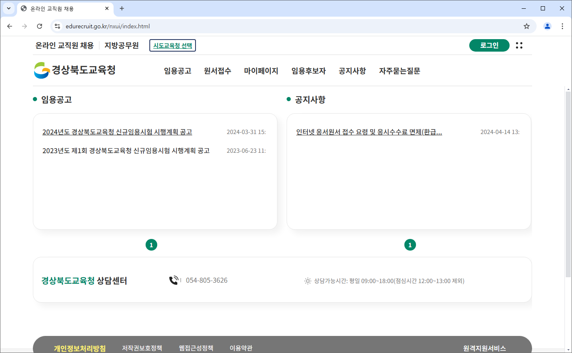Open the 마이페이지 menu
572x353 pixels.
[261, 71]
